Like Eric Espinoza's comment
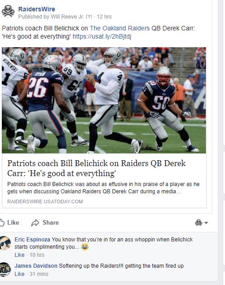This screenshot has width=225, height=285. pos(20,255)
